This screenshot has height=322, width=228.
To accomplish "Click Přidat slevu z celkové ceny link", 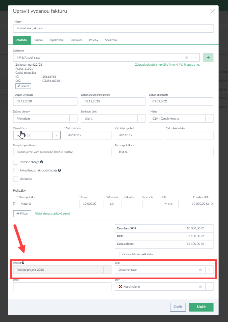I will (x=55, y=214).
